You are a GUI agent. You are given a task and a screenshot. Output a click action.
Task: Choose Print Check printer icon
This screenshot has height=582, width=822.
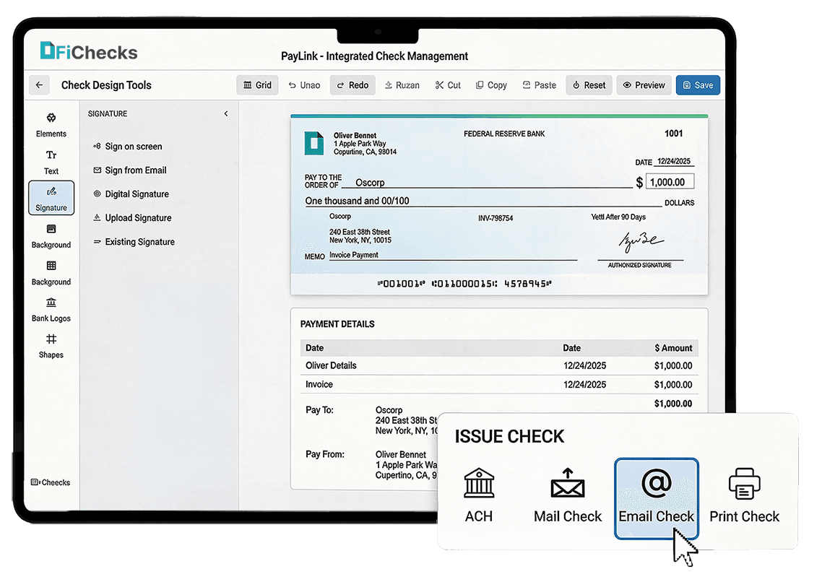point(745,484)
